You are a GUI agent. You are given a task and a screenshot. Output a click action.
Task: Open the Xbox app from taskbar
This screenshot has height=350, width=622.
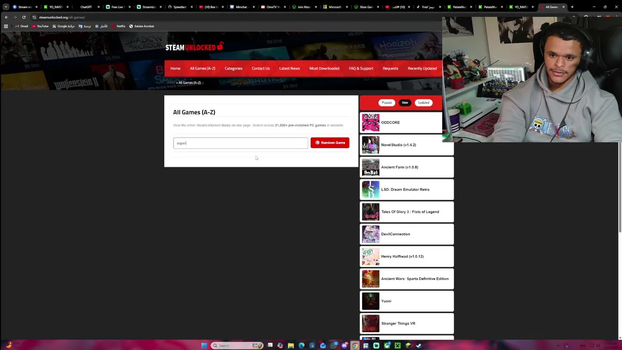point(387,346)
